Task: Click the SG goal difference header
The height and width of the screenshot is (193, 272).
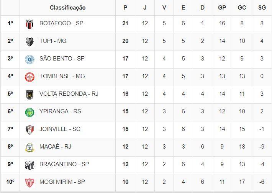Action: (262, 8)
